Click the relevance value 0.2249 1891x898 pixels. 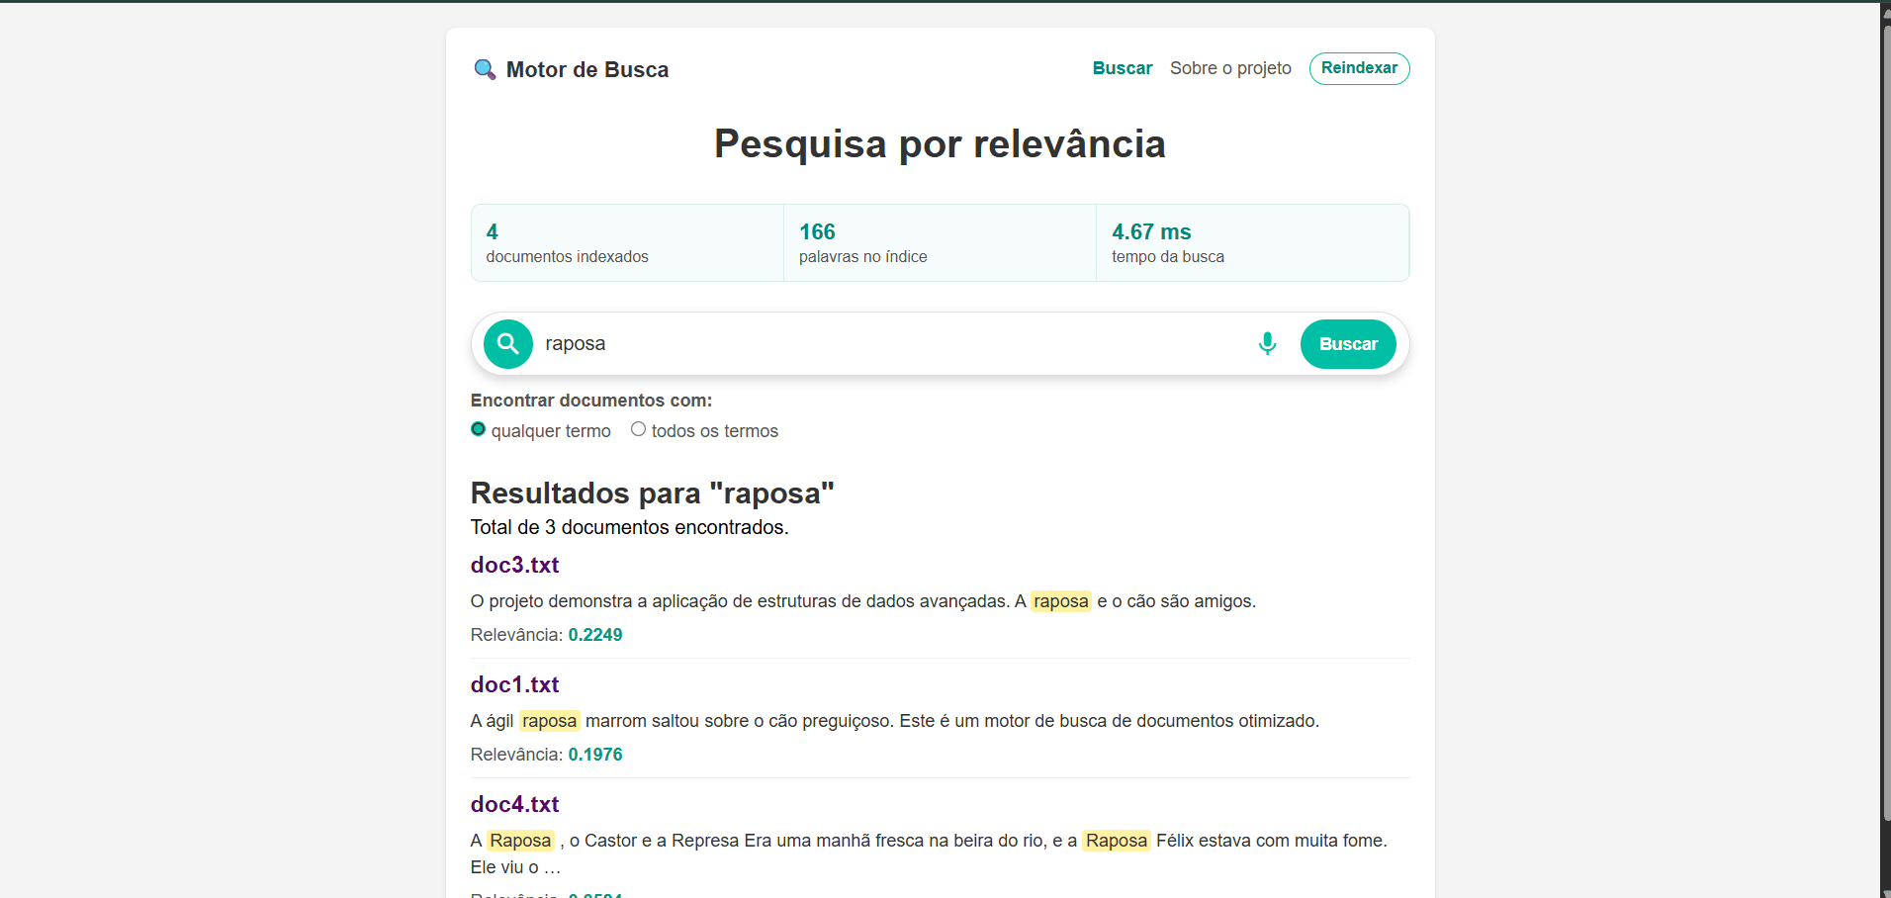tap(595, 635)
